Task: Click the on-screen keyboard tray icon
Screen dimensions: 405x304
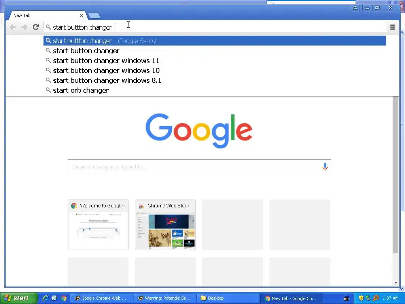Action: [x=346, y=298]
